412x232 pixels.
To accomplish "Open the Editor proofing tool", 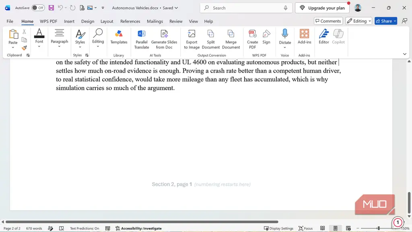I will (x=324, y=37).
